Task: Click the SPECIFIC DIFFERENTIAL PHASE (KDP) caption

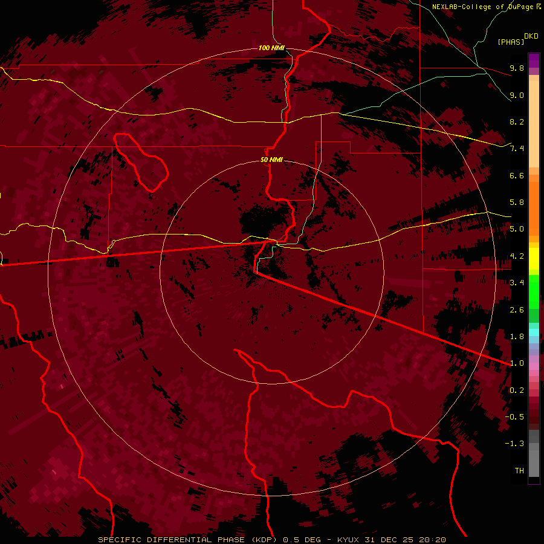Action: (x=187, y=540)
